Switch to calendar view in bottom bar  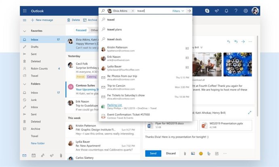(x=34, y=155)
